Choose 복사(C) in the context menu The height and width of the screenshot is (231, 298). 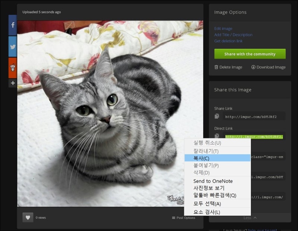tap(218, 158)
